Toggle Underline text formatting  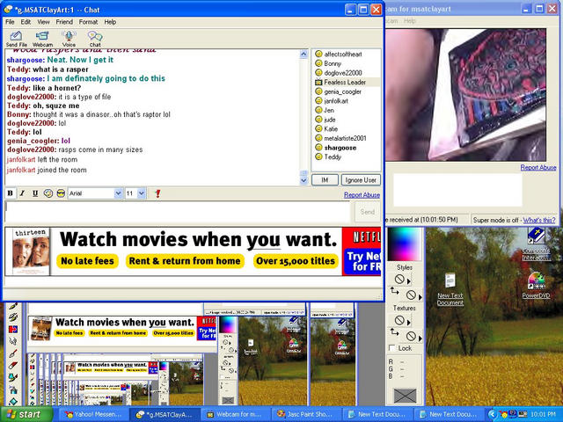coord(35,193)
